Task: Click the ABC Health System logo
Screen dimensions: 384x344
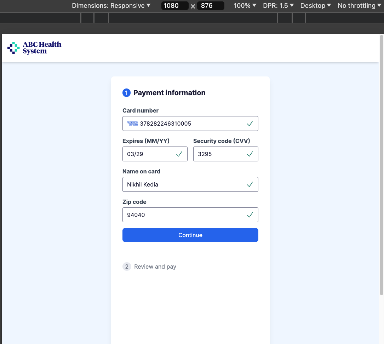Action: click(34, 47)
